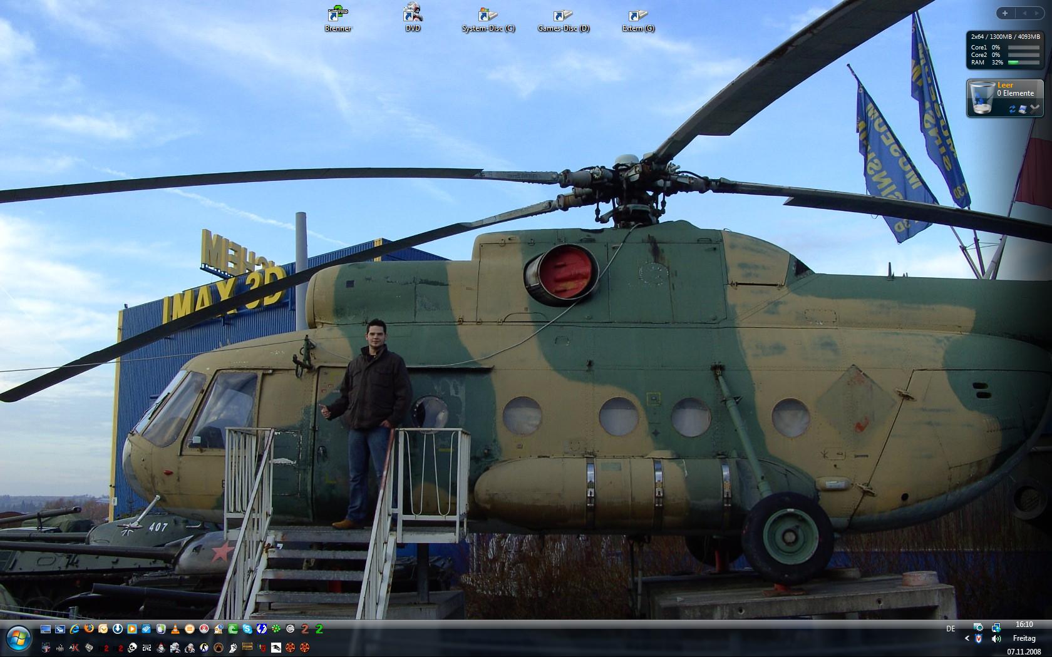Viewport: 1052px width, 657px height.
Task: Open the recycle bin gadget trash icon
Action: tap(981, 98)
